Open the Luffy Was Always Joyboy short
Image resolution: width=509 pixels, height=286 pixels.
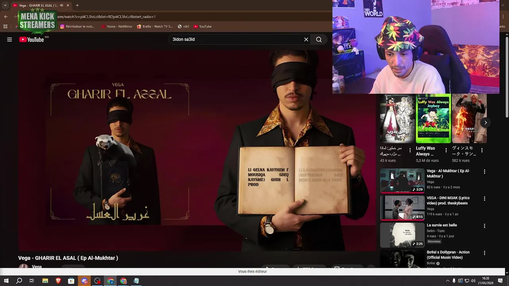tap(433, 118)
